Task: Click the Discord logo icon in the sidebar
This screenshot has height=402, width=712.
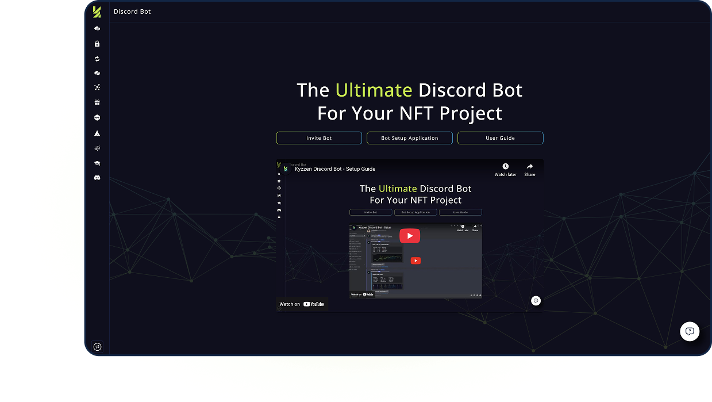Action: click(x=97, y=178)
